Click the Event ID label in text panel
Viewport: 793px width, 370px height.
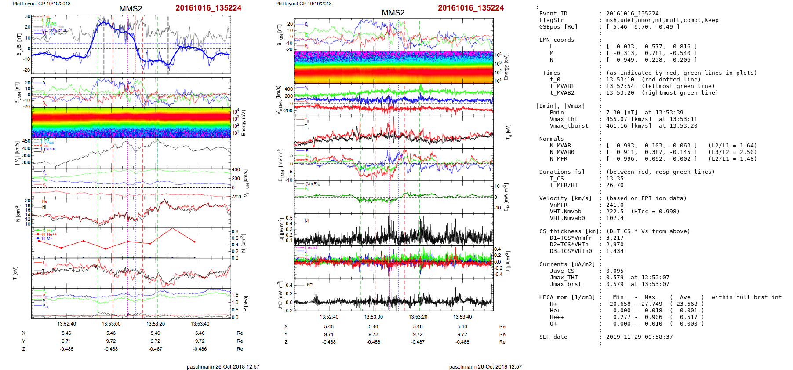coord(553,14)
